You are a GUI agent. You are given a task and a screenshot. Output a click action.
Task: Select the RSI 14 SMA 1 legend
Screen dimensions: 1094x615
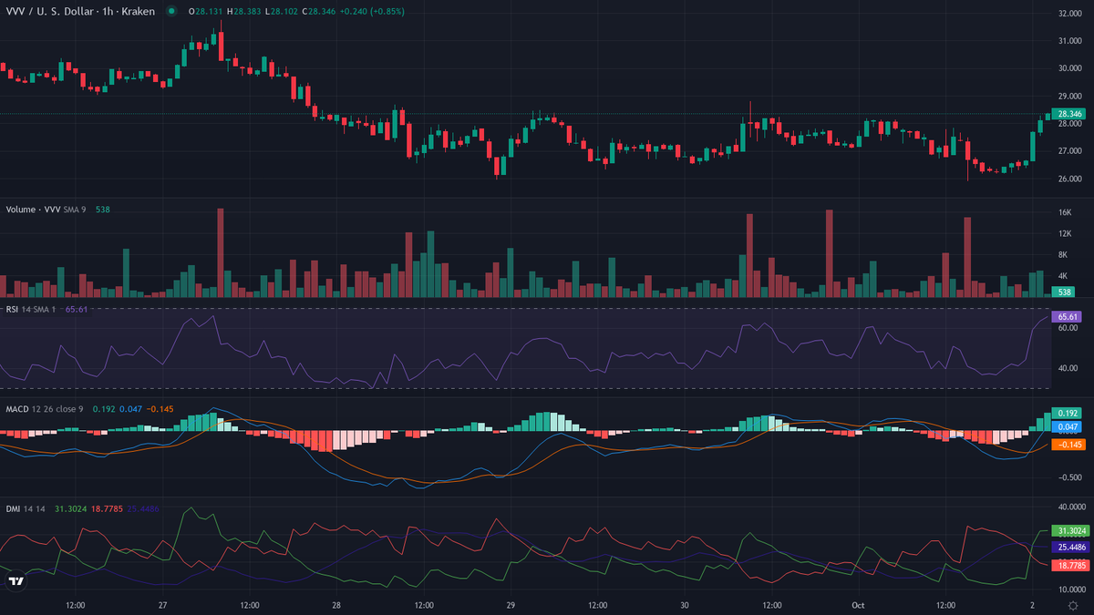point(32,310)
